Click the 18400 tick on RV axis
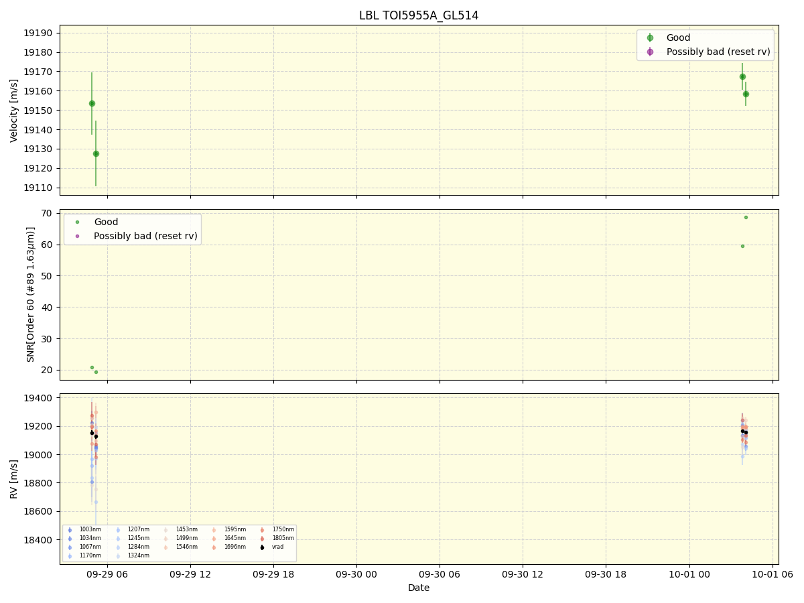This screenshot has height=603, width=804. click(x=40, y=540)
